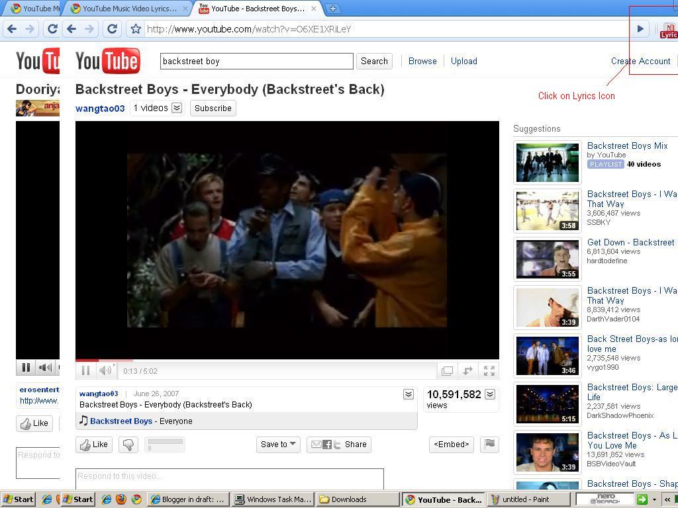Open the pop-out player window icon
678x508 pixels.
[x=447, y=370]
